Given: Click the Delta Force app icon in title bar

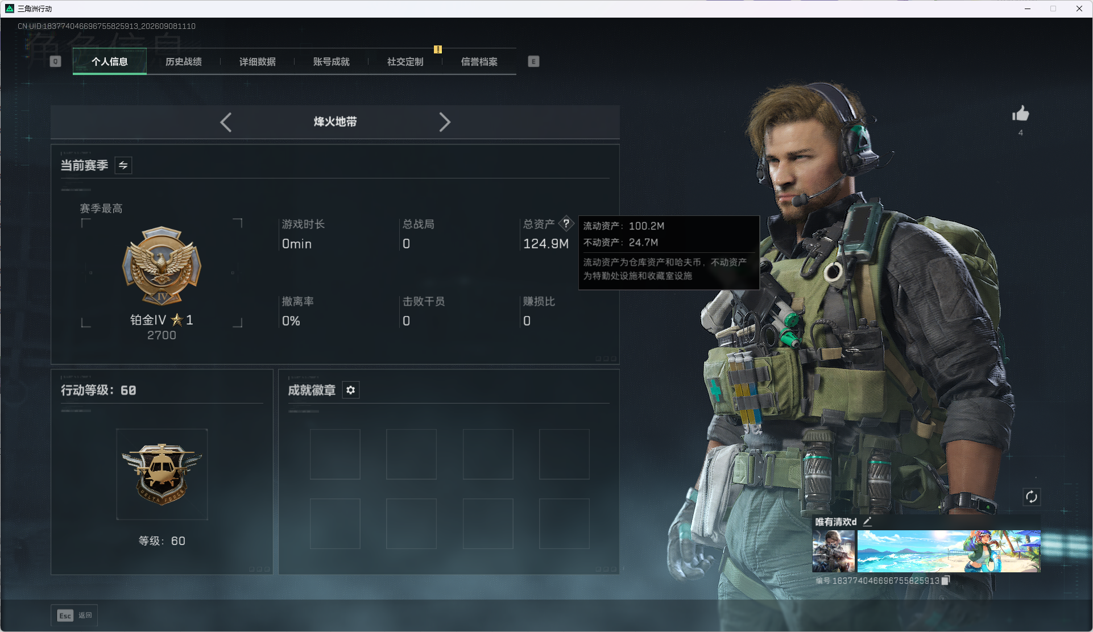Looking at the screenshot, I should point(10,9).
